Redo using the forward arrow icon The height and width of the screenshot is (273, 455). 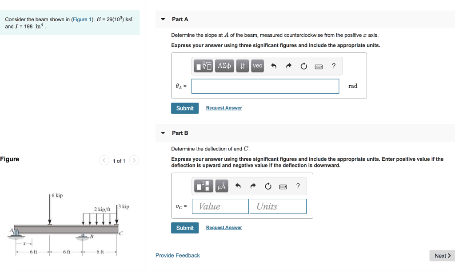288,66
